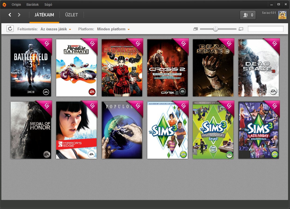
Task: Click the download ribbon on Sims 3 High-End Loft
Action: pyautogui.click(x=228, y=107)
